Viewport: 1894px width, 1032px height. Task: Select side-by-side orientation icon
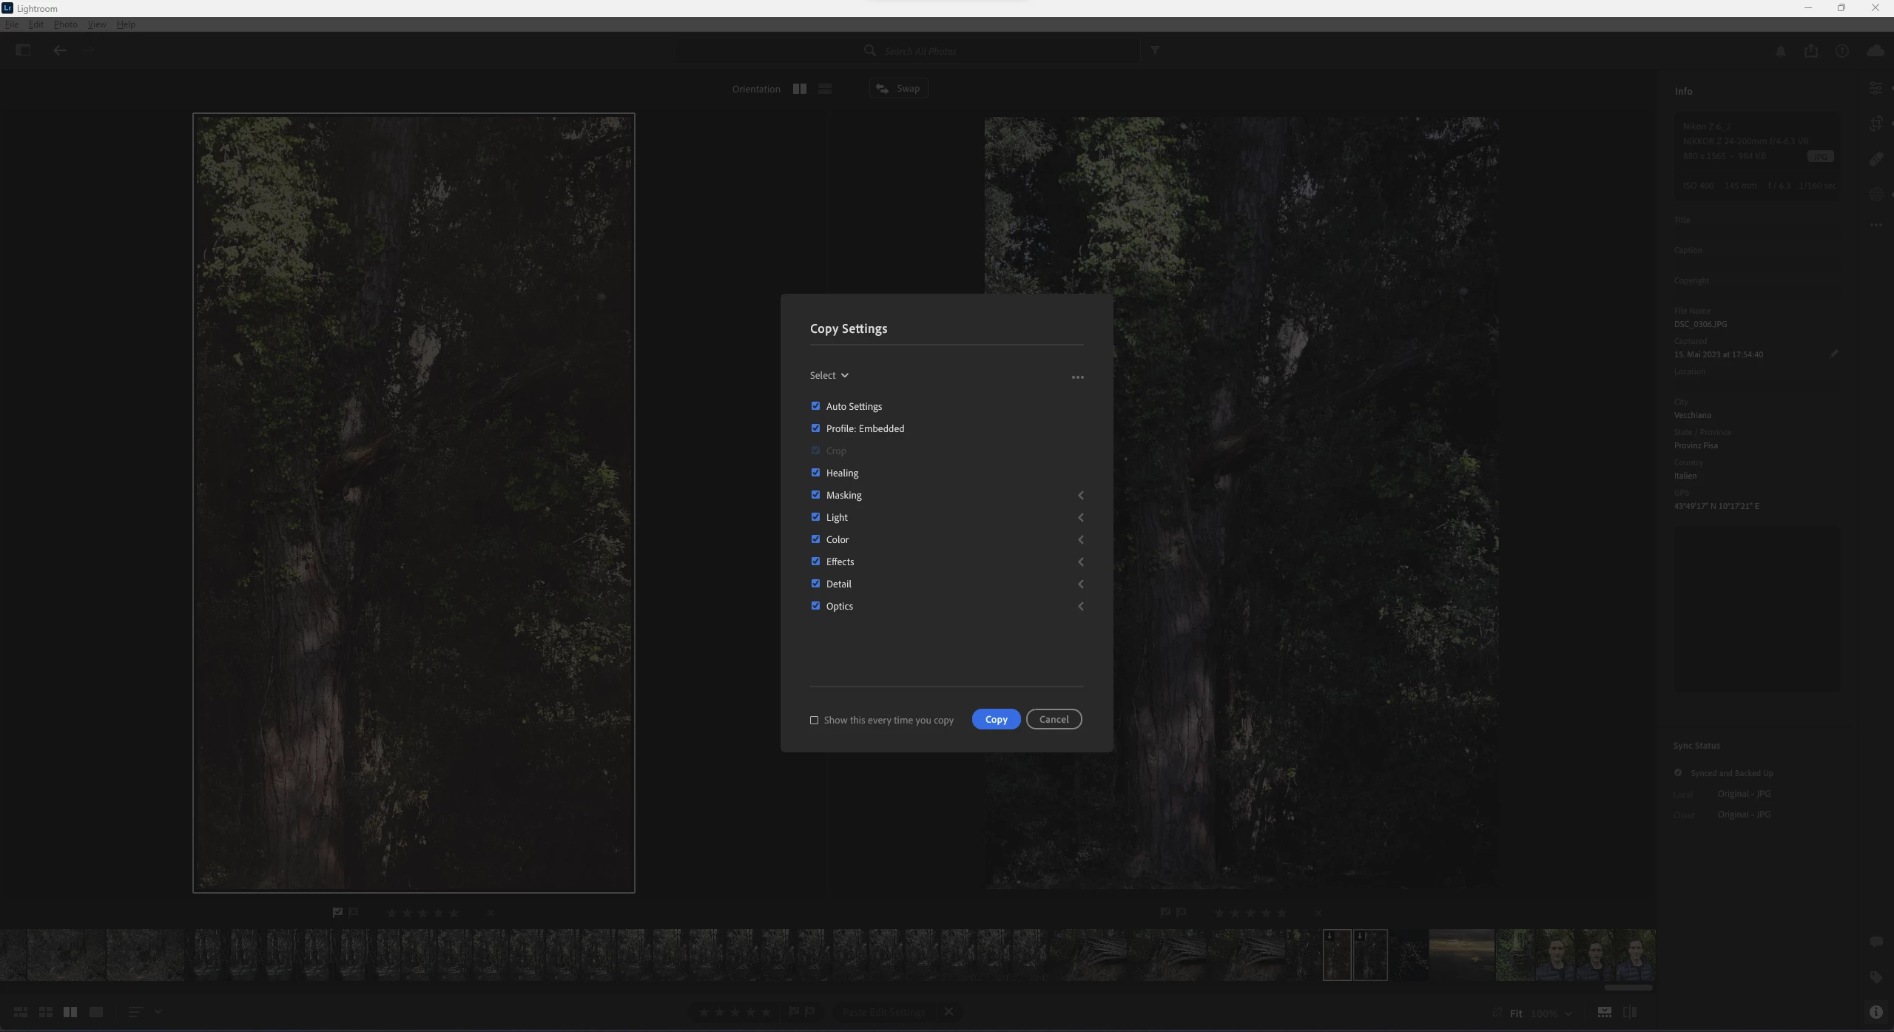799,89
